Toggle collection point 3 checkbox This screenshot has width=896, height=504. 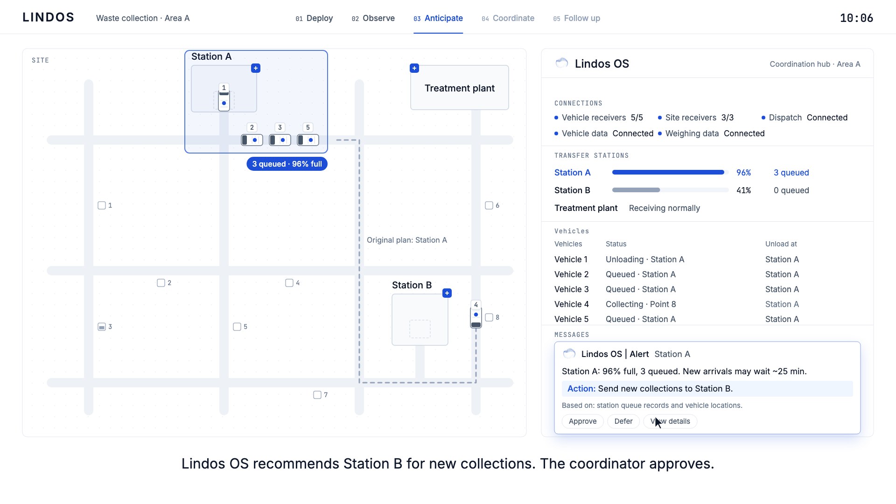tap(102, 327)
